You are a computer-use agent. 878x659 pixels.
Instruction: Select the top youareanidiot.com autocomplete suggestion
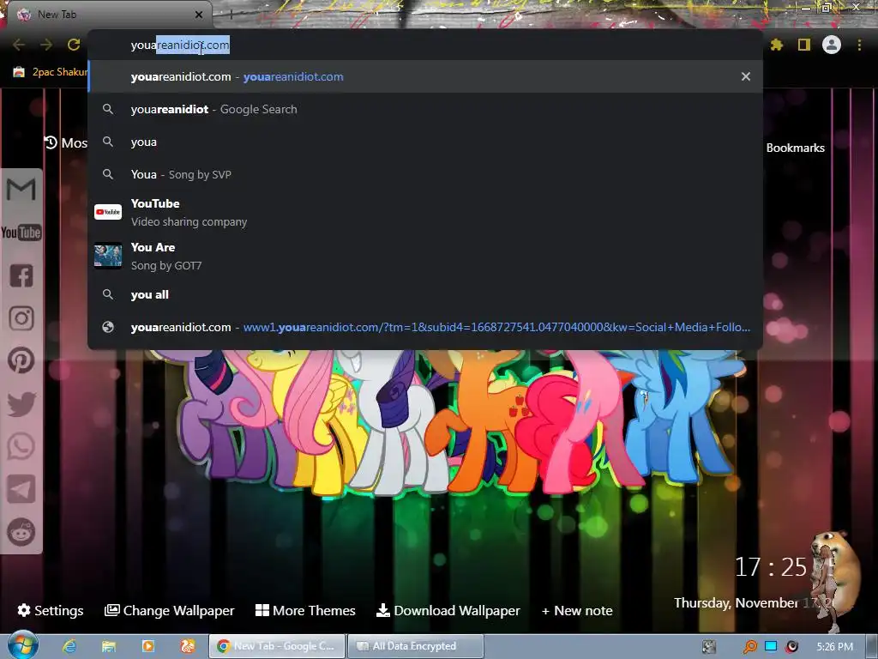(425, 76)
